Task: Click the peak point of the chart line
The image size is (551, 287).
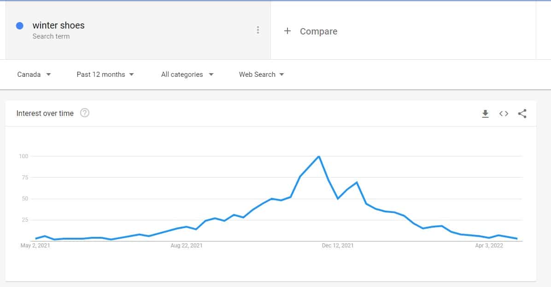Action: point(319,156)
